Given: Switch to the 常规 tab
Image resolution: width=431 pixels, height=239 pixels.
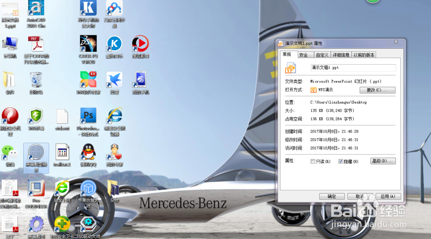Looking at the screenshot, I should [x=287, y=54].
